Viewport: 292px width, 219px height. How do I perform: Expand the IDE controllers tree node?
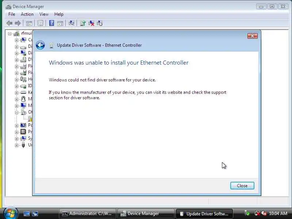(x=16, y=86)
